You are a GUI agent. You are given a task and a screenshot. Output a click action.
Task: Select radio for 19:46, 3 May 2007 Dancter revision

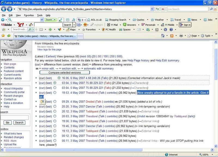coord(55,126)
